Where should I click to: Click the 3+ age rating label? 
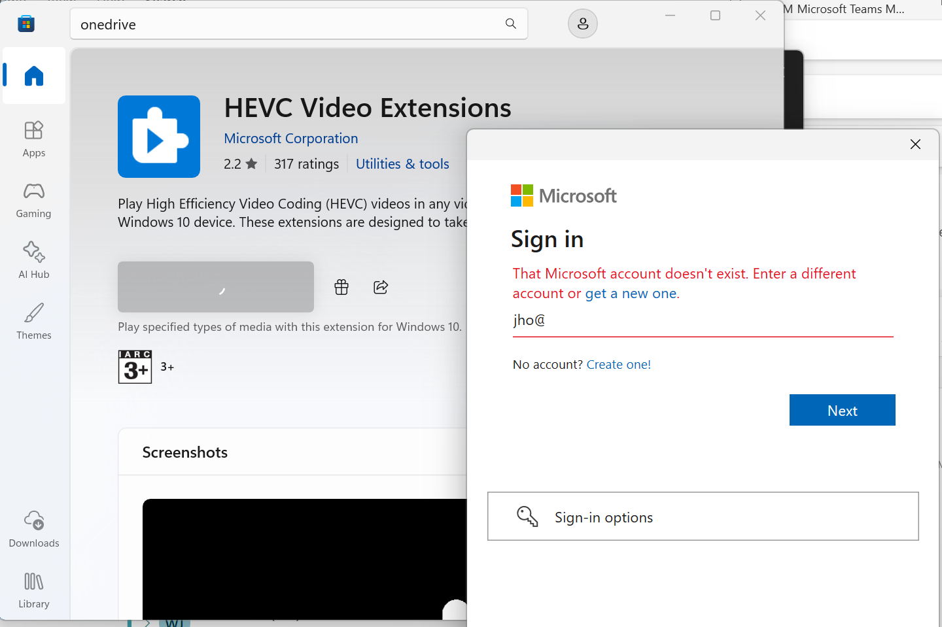[167, 367]
